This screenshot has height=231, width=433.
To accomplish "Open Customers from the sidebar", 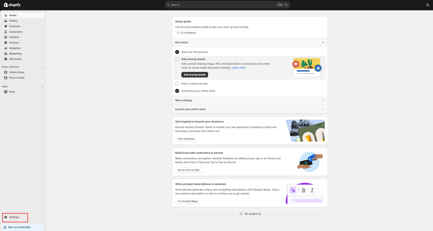I will 15,32.
